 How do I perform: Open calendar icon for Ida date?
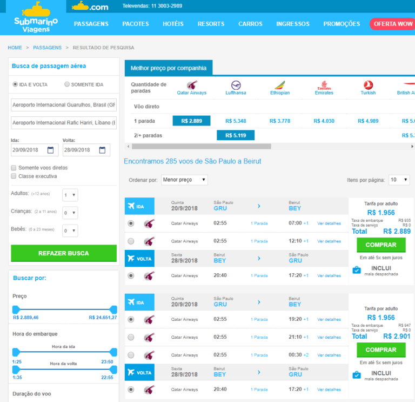(51, 150)
